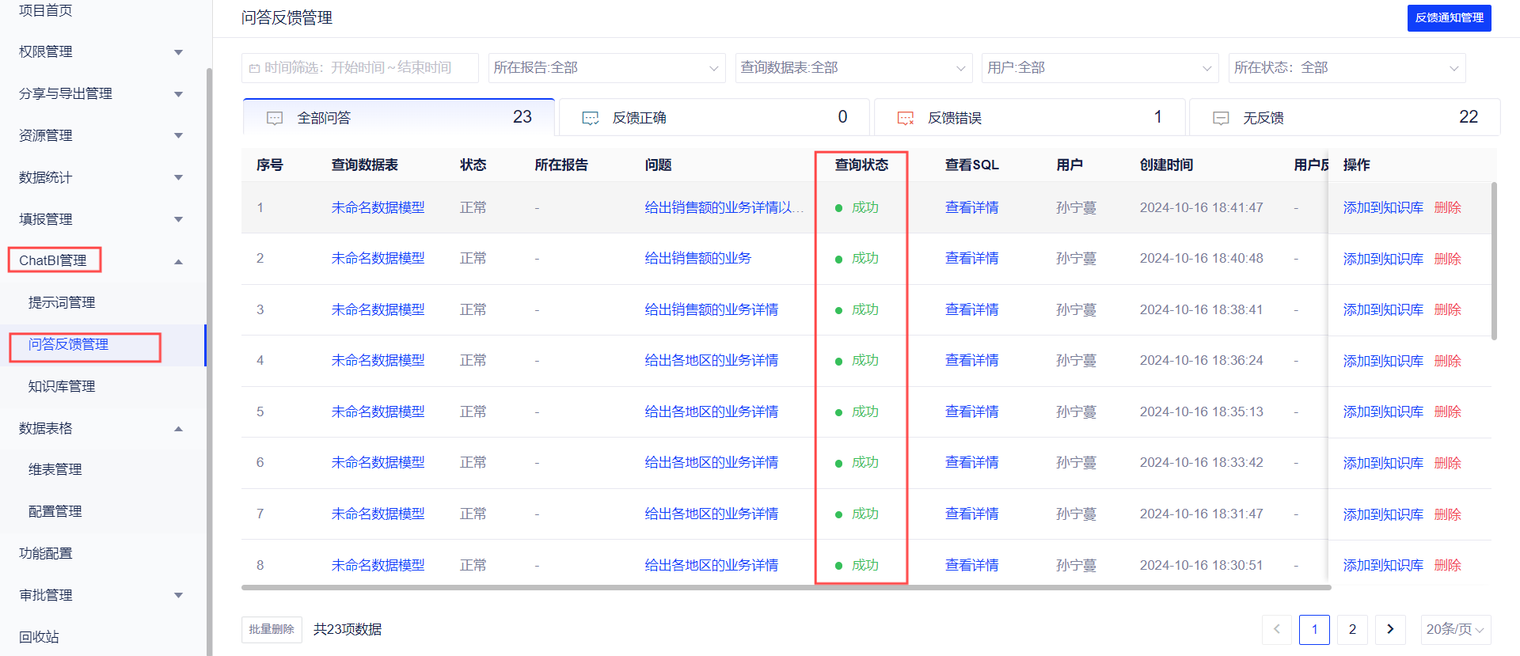Open the 所在状态 dropdown filter
The image size is (1520, 656).
pos(1346,68)
